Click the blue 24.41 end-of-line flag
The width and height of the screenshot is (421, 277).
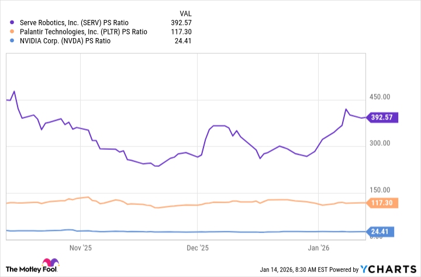coord(380,231)
